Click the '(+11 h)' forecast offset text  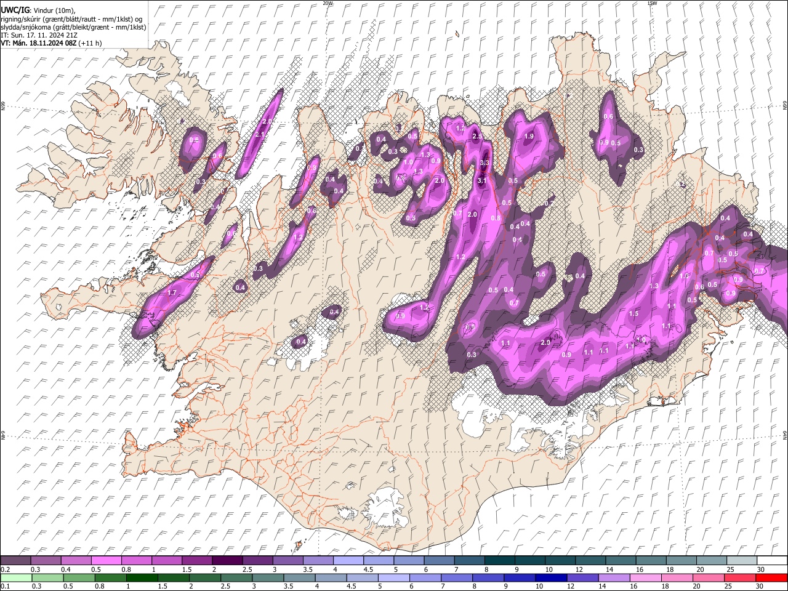pyautogui.click(x=90, y=43)
